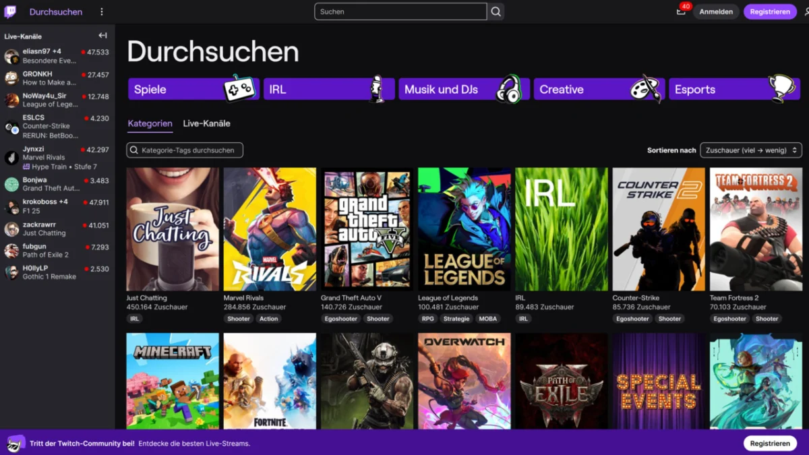Click the Hype Train icon under Jynxzi
809x455 pixels.
[x=26, y=166]
